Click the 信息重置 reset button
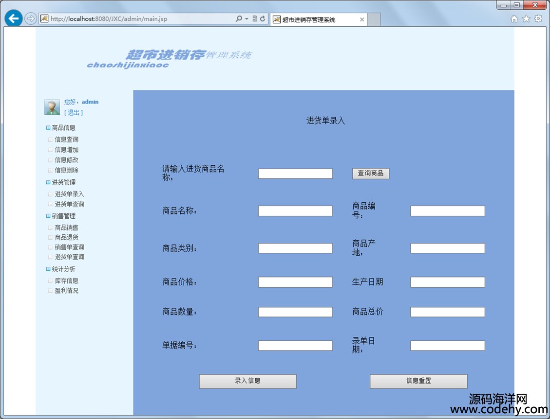 (418, 381)
